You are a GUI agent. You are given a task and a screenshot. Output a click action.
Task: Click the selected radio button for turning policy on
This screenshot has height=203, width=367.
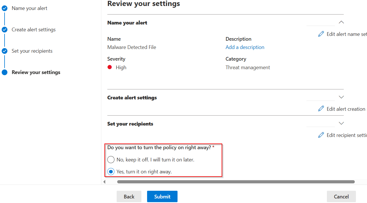[111, 171]
